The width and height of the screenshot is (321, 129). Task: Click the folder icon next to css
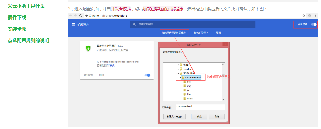point(185,82)
